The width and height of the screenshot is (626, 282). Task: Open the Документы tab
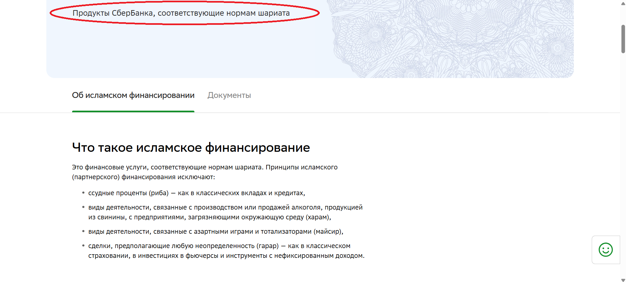(229, 95)
